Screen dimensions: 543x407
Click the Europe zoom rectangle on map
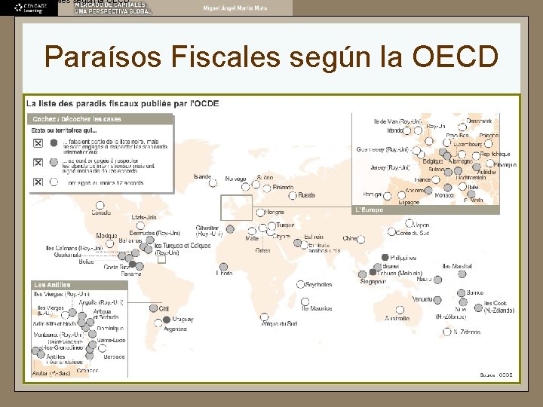pyautogui.click(x=237, y=208)
